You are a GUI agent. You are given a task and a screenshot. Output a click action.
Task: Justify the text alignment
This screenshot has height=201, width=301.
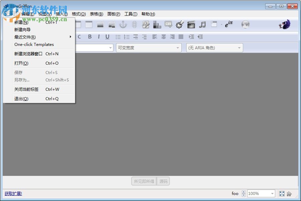(x=181, y=37)
